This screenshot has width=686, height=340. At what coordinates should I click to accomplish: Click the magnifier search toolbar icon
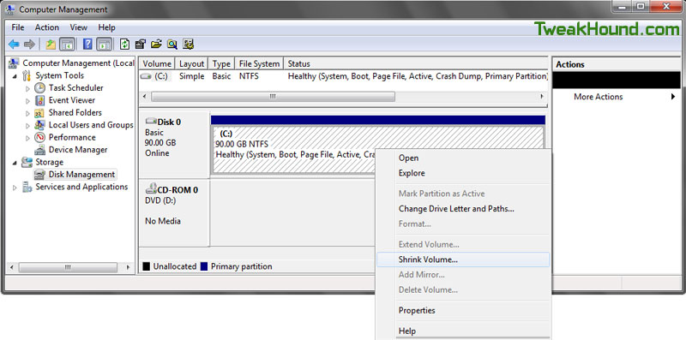click(x=172, y=45)
